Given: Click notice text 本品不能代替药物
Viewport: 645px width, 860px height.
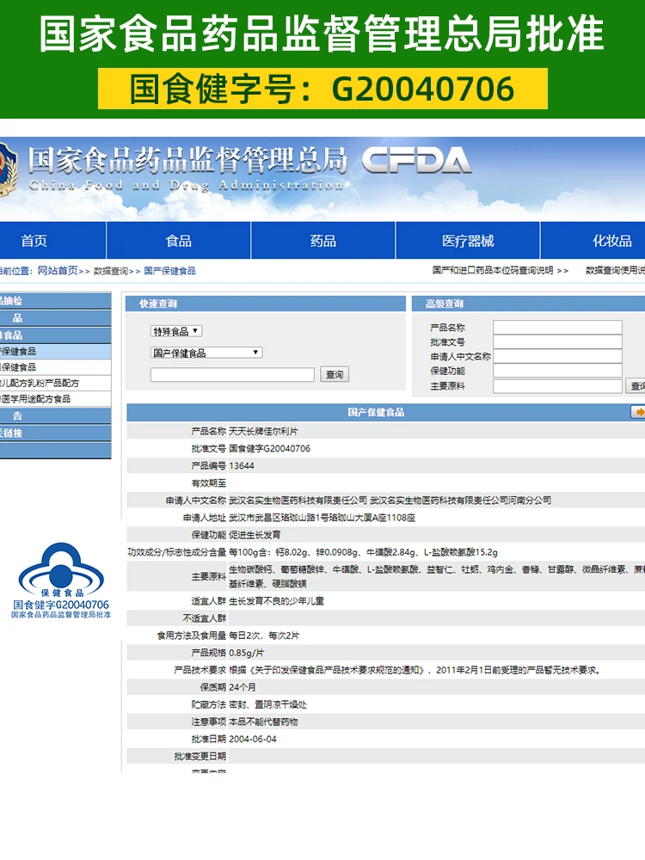Looking at the screenshot, I should (x=263, y=722).
